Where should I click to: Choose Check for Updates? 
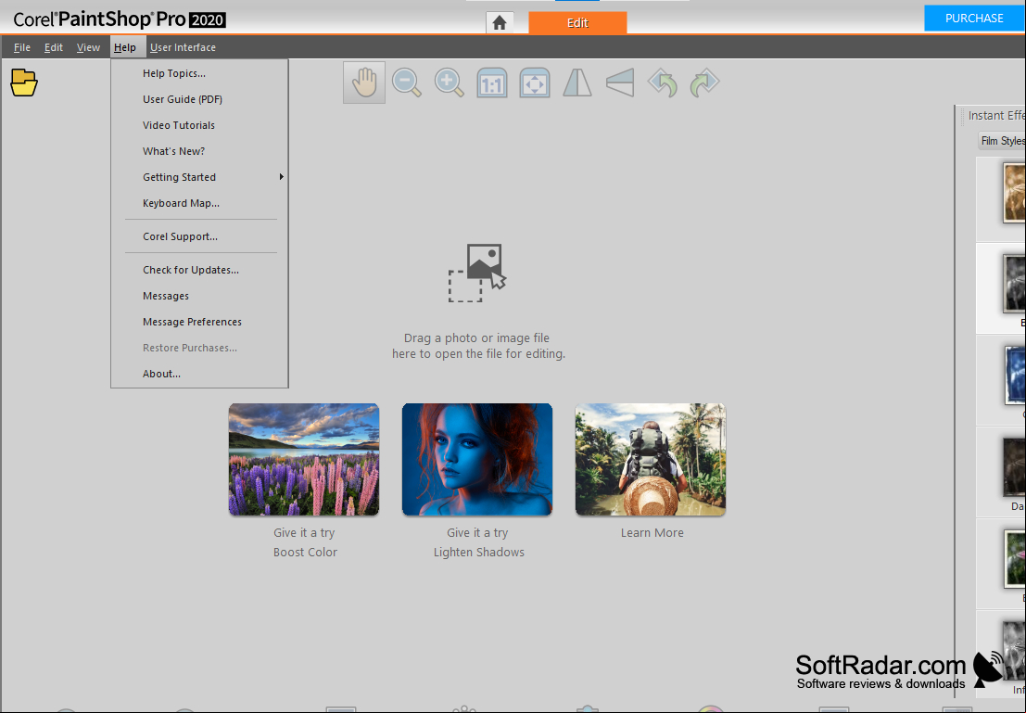point(199,270)
